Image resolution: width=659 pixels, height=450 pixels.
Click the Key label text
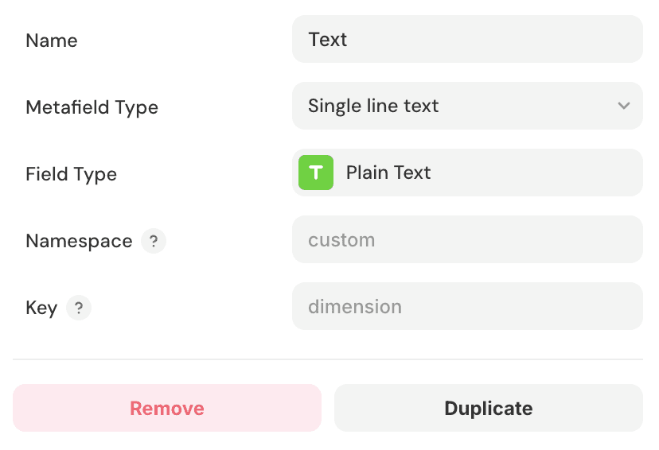tap(41, 308)
